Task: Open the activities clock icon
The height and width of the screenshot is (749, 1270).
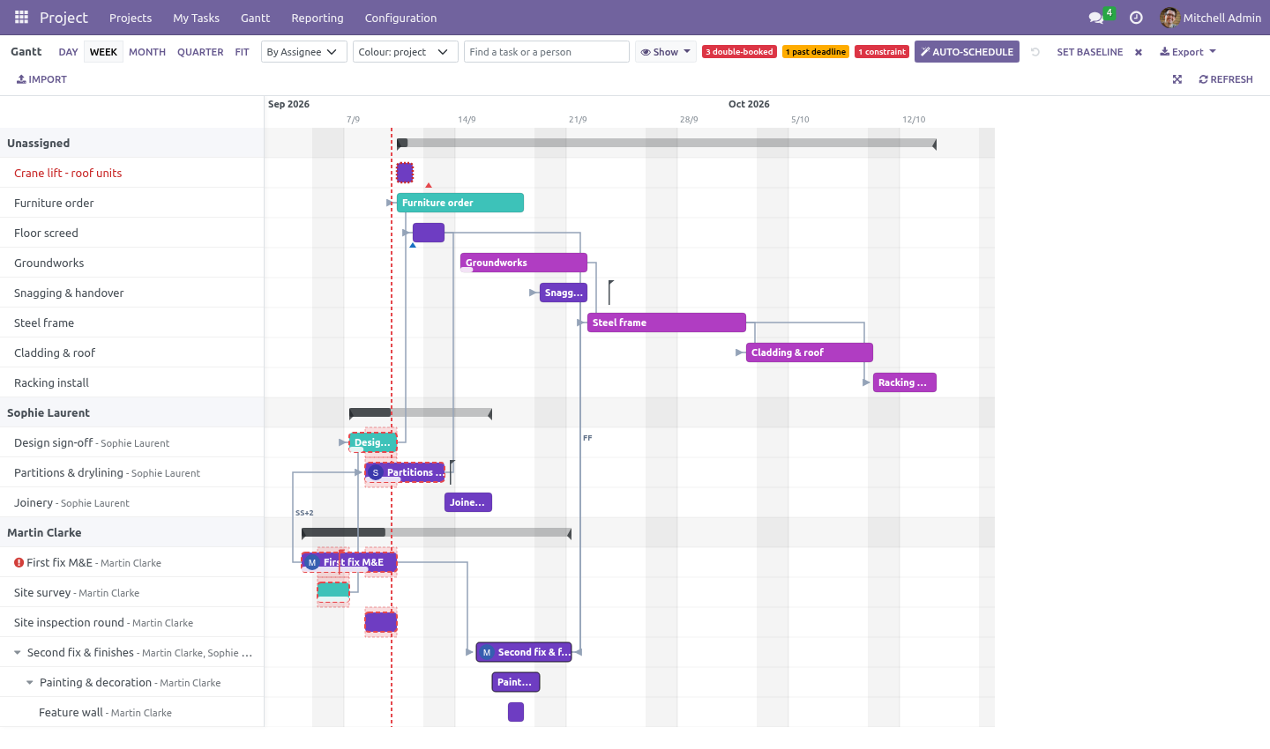Action: tap(1136, 18)
